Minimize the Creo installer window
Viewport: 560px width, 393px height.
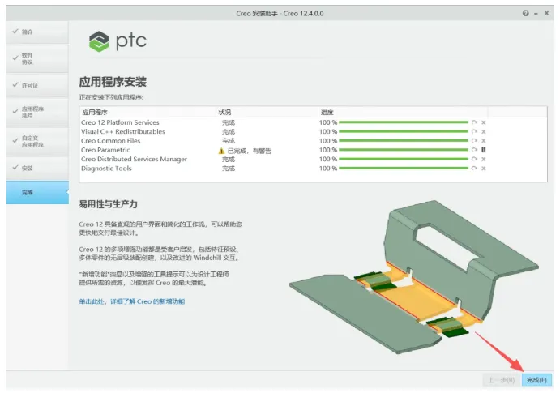(x=536, y=14)
